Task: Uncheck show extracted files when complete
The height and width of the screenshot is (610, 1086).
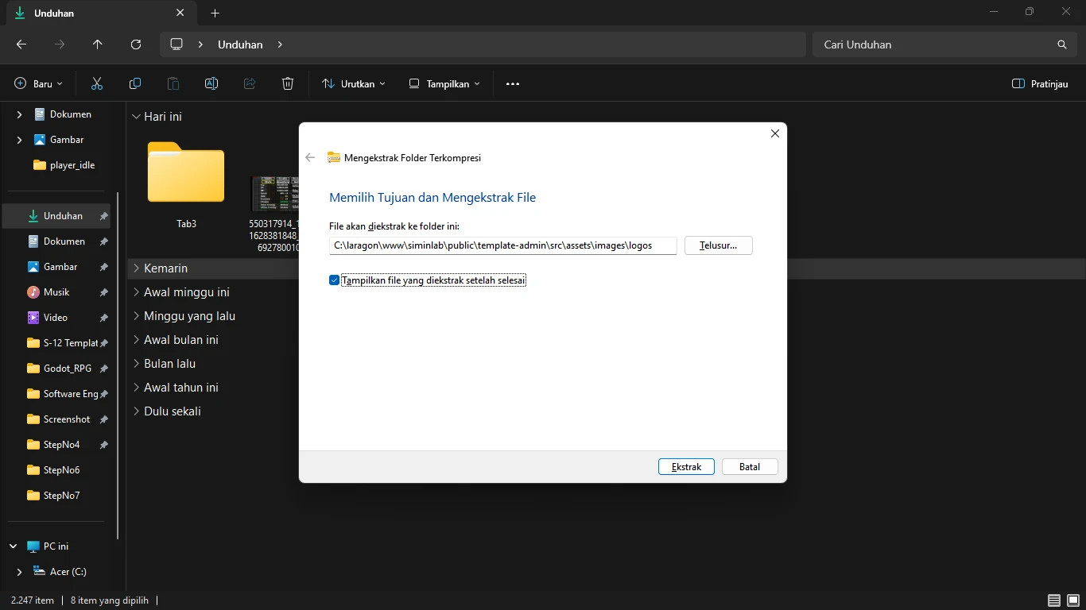Action: 335,280
